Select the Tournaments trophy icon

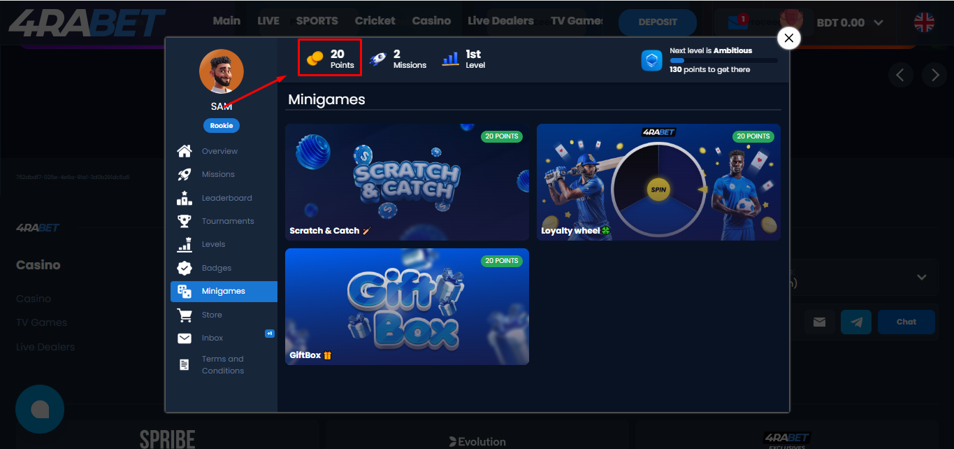click(x=185, y=221)
